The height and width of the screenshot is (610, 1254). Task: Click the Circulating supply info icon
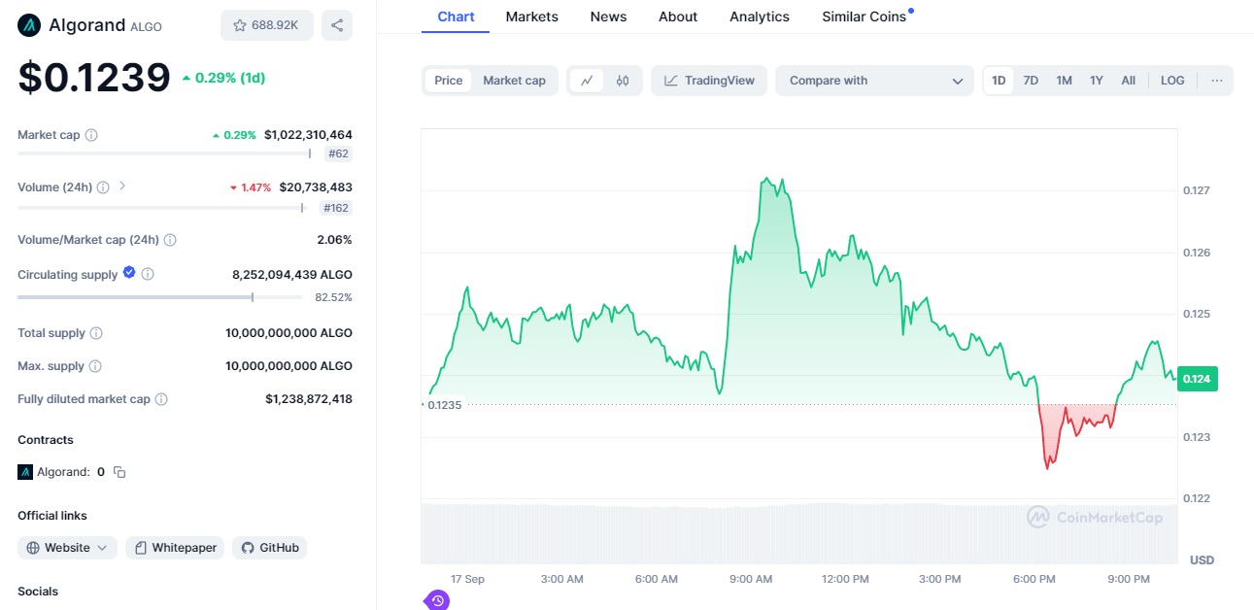pyautogui.click(x=148, y=275)
